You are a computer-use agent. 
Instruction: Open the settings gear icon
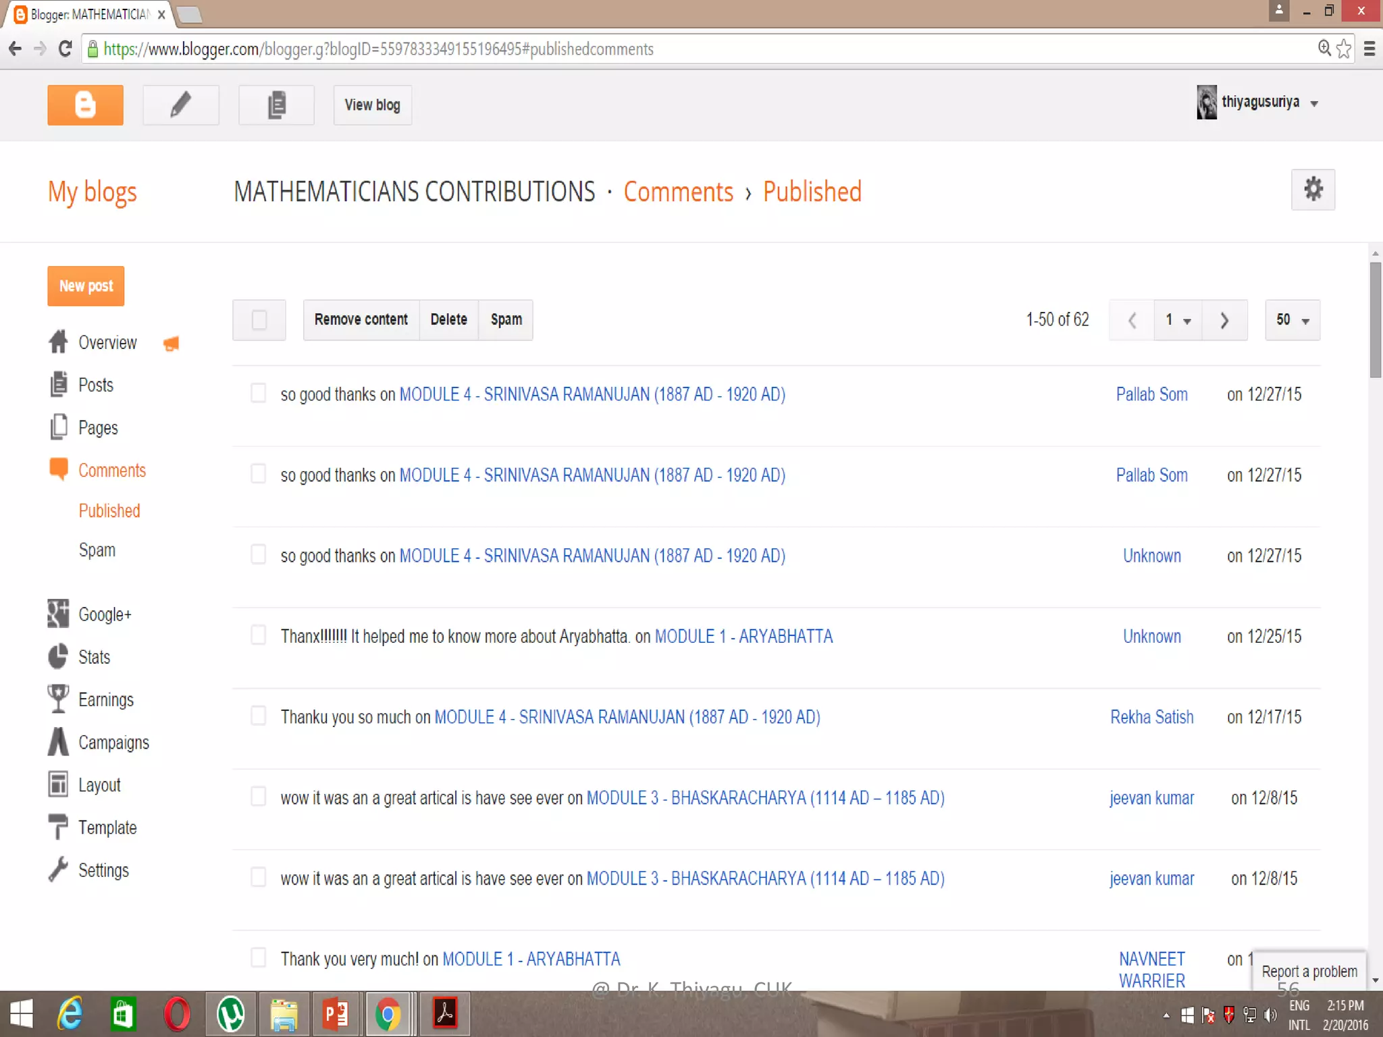pyautogui.click(x=1313, y=190)
